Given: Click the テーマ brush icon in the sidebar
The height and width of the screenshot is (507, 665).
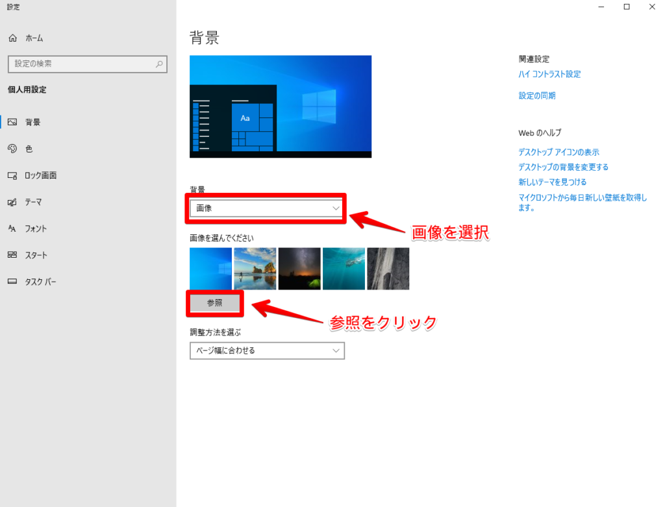Looking at the screenshot, I should click(x=12, y=202).
